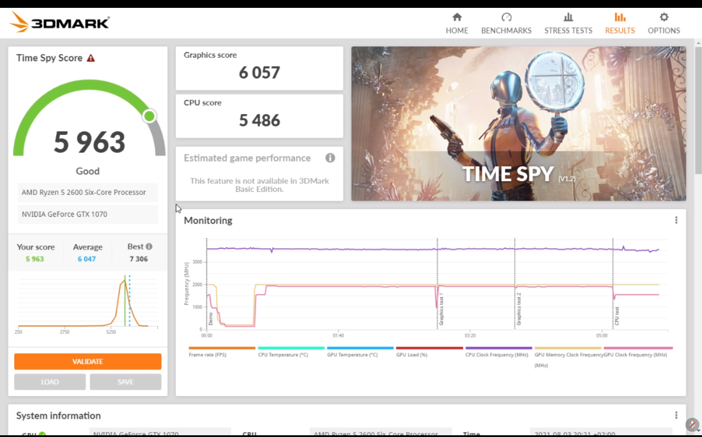Click the 3DMark logo
Image resolution: width=702 pixels, height=437 pixels.
pos(59,22)
